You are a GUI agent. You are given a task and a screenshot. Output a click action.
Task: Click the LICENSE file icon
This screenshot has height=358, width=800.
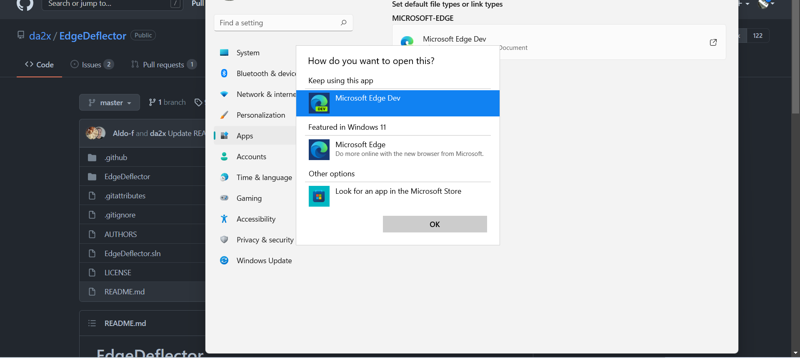92,273
